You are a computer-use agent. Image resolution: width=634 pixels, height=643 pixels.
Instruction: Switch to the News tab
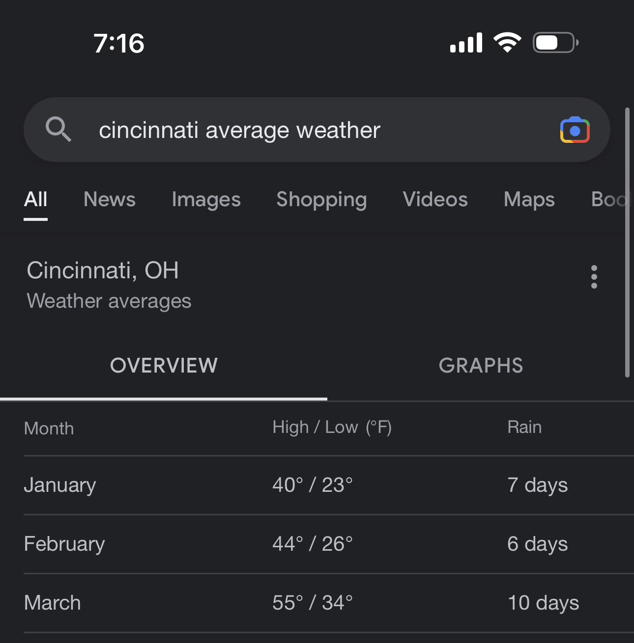pyautogui.click(x=110, y=199)
